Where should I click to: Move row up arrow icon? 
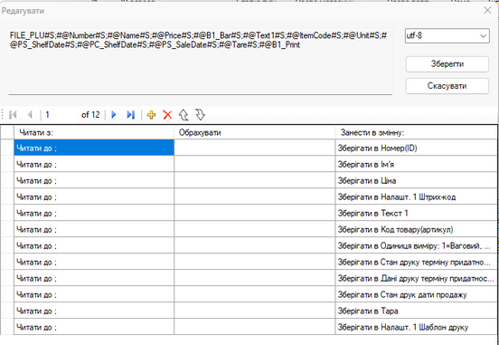(x=184, y=115)
